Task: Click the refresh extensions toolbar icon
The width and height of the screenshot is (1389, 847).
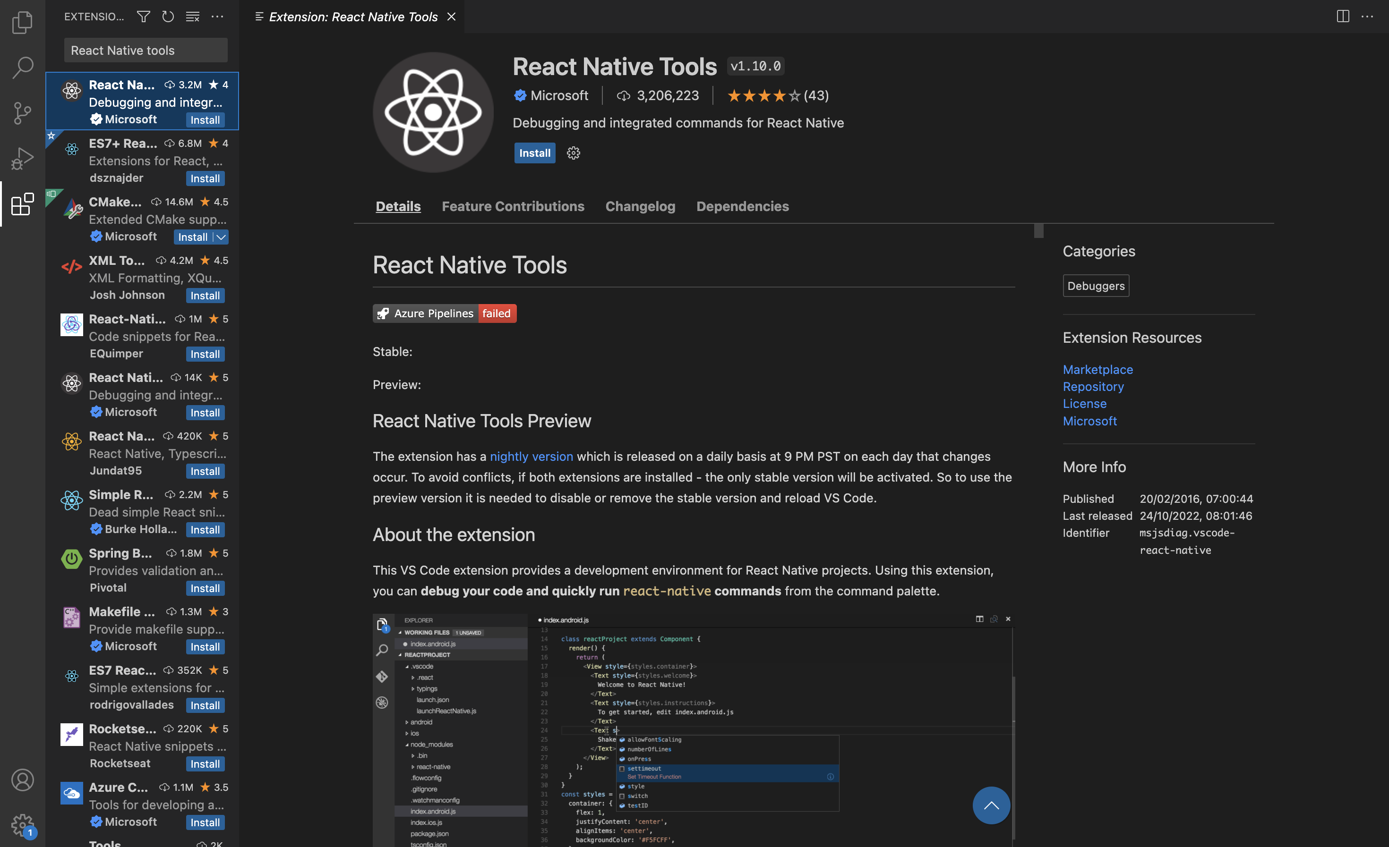Action: [168, 17]
